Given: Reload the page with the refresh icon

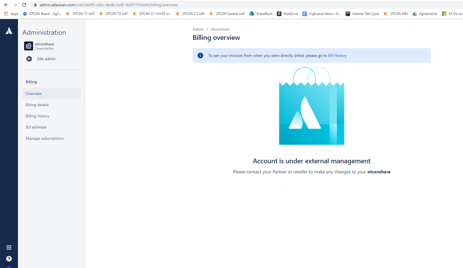Looking at the screenshot, I should (24, 5).
